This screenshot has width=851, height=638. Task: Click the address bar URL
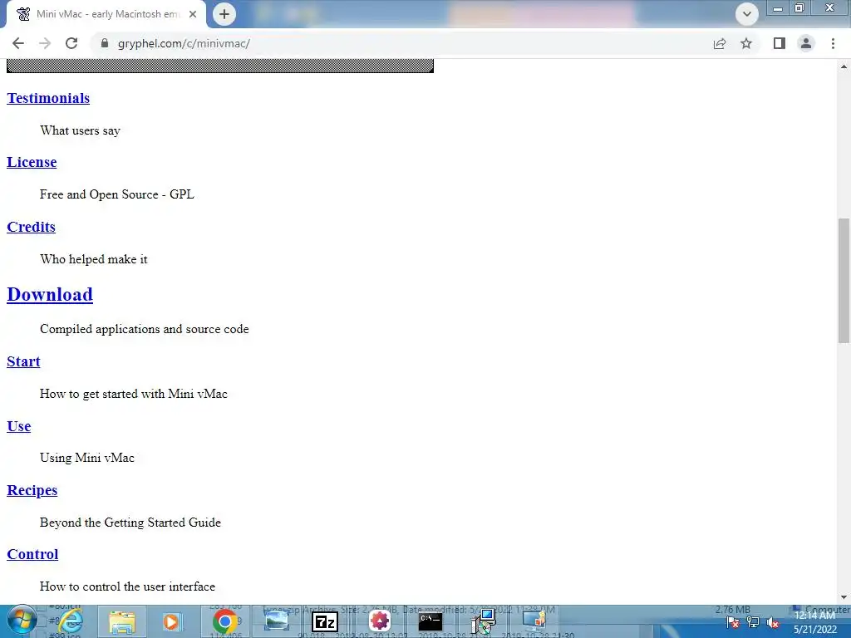click(x=184, y=43)
